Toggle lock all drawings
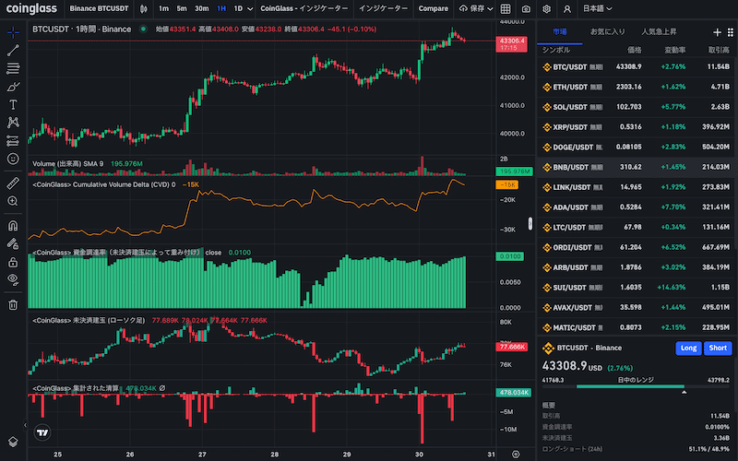Viewport: 738px width, 461px height. click(x=13, y=262)
